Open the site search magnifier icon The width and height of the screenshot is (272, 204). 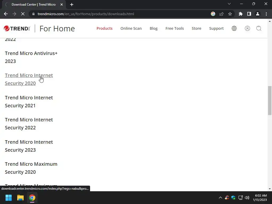tap(259, 28)
